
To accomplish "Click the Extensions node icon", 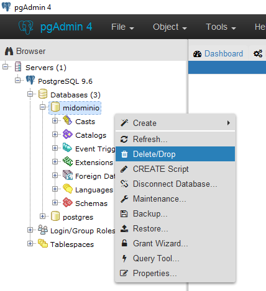I will [x=68, y=162].
